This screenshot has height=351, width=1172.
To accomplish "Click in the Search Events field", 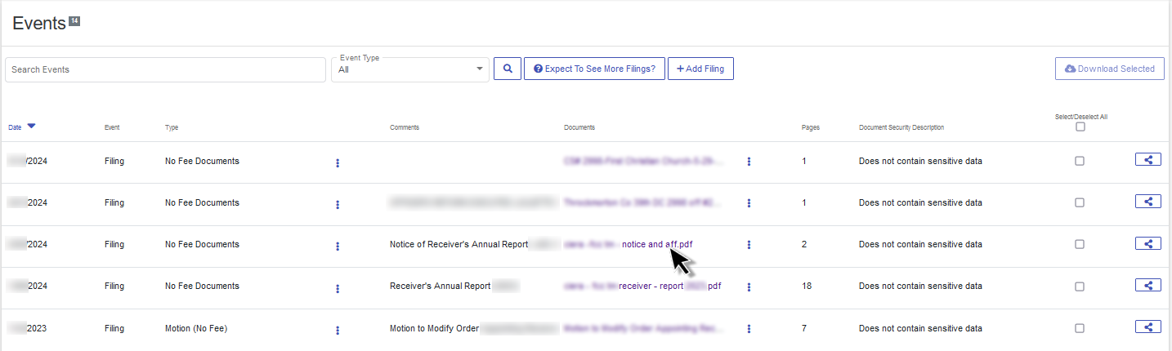I will [165, 70].
